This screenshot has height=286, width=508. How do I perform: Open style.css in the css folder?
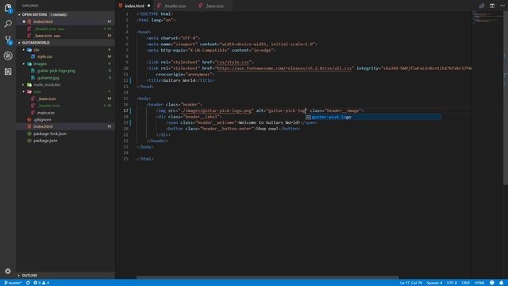(44, 56)
